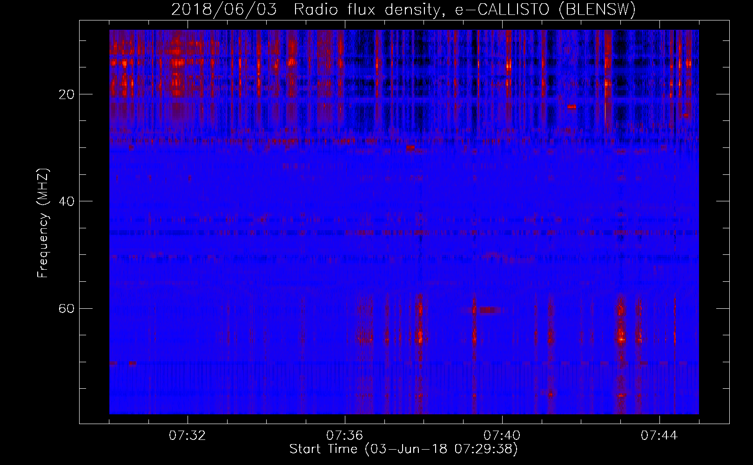Select the 'Frequency (MHZ)' y-axis label
The width and height of the screenshot is (753, 465).
pos(43,223)
